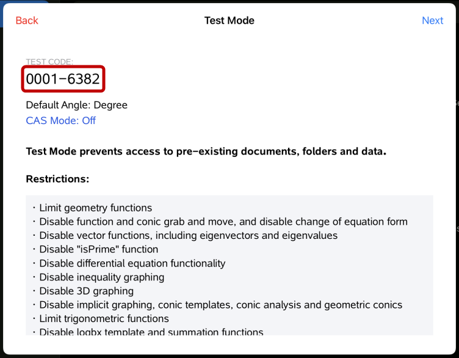Click the Test Mode title
Image resolution: width=459 pixels, height=358 pixels.
(x=229, y=21)
